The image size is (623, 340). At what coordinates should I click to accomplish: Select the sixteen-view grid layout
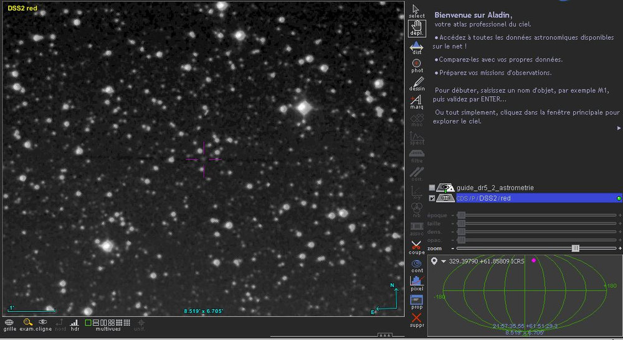pyautogui.click(x=126, y=323)
